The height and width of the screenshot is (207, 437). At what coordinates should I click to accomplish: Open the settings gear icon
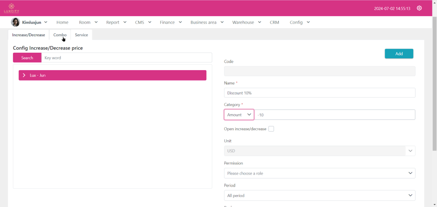[419, 8]
